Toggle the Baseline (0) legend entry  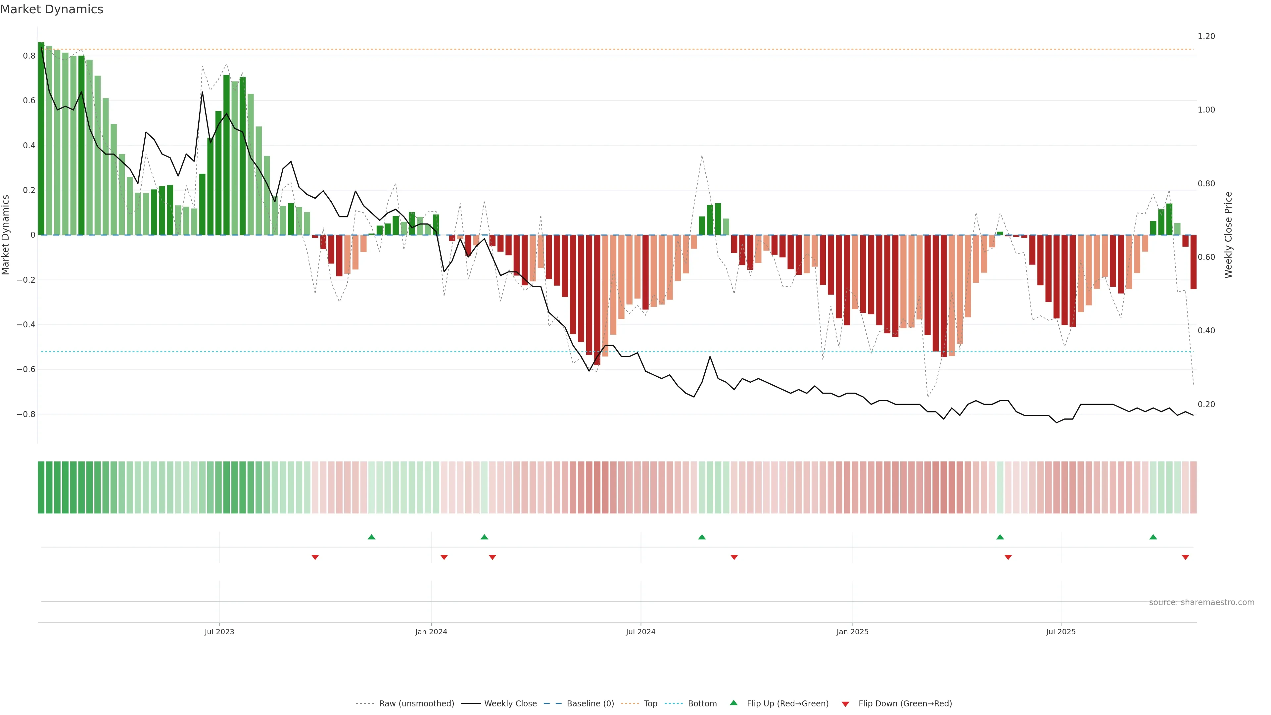pyautogui.click(x=590, y=704)
